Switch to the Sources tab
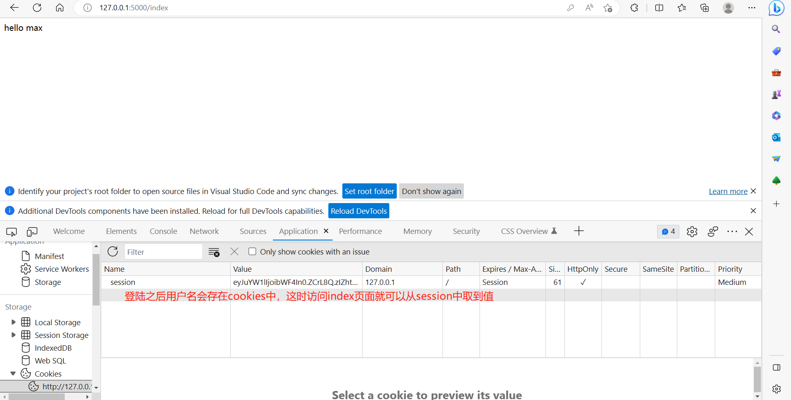 253,231
